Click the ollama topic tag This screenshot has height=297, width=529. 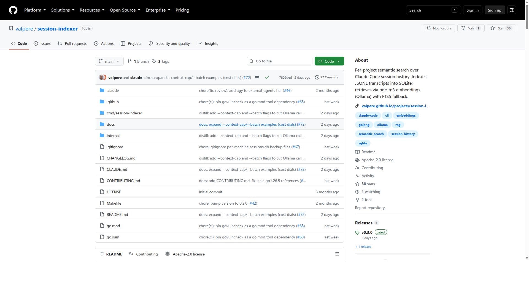(382, 125)
